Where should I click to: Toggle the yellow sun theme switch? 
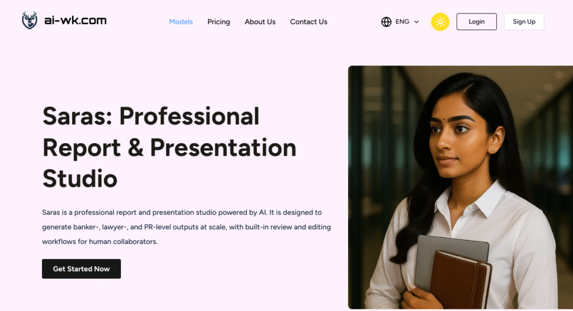tap(440, 22)
